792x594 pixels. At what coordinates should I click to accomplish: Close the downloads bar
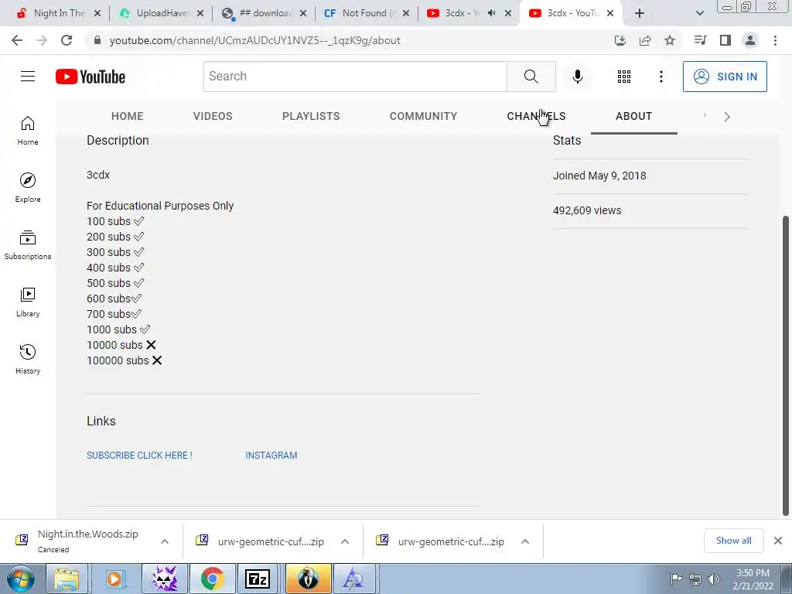point(778,541)
